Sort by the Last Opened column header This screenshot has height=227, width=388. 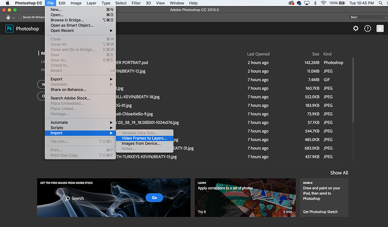pyautogui.click(x=258, y=54)
